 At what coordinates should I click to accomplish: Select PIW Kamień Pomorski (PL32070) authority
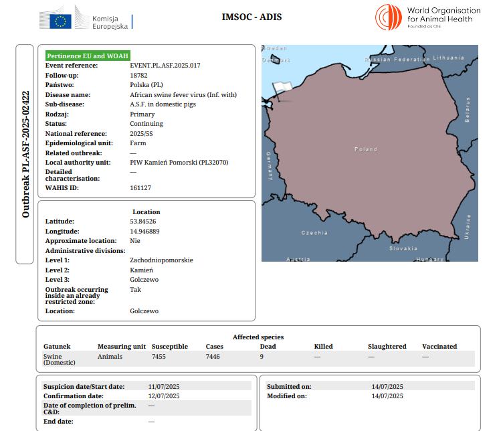pos(179,163)
